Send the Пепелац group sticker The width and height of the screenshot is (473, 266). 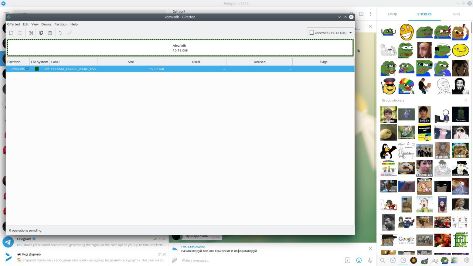[460, 115]
